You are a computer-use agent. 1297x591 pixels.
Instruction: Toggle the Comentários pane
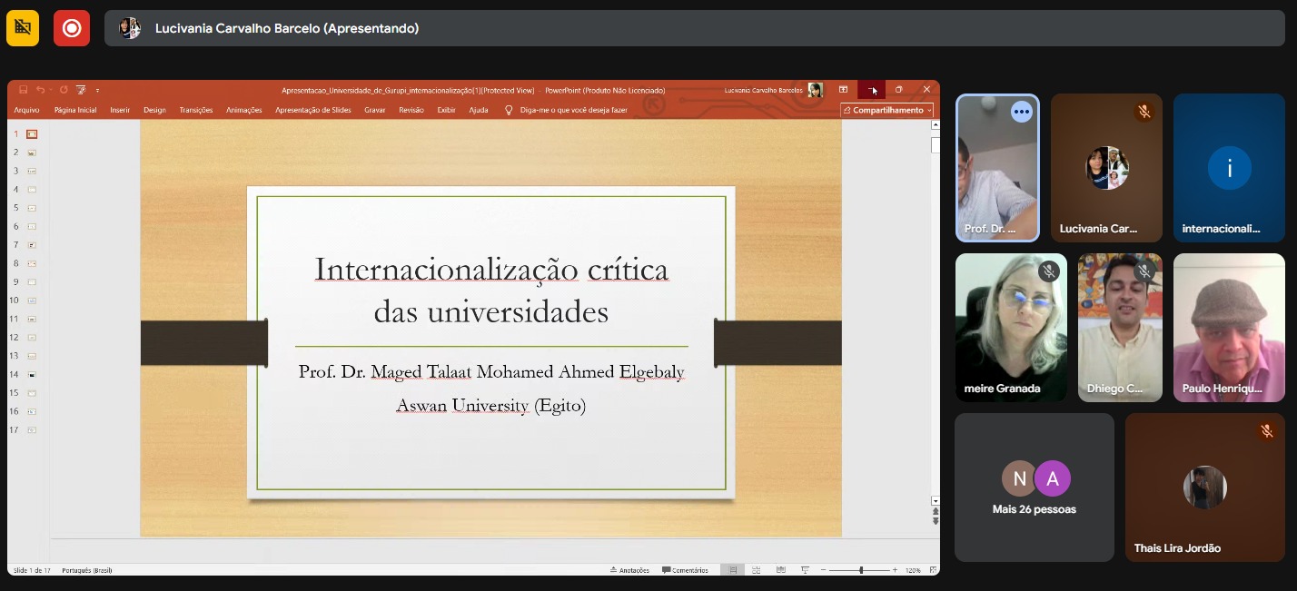[x=685, y=570]
